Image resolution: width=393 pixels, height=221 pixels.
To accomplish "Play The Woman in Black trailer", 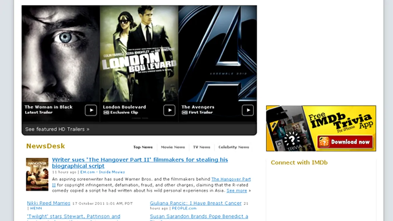I will click(91, 110).
